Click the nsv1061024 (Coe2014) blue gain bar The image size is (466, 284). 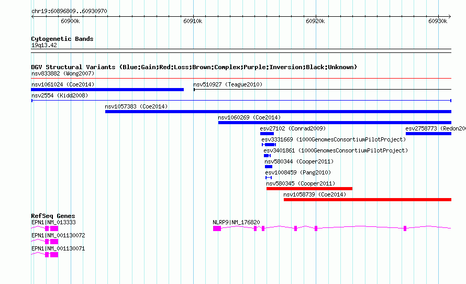(x=107, y=90)
